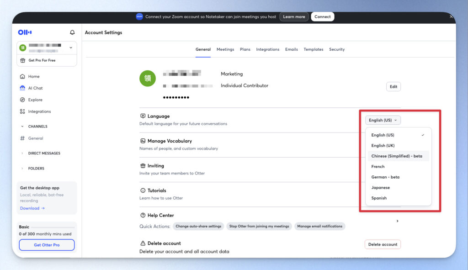Click the General channel hash icon

[22, 138]
